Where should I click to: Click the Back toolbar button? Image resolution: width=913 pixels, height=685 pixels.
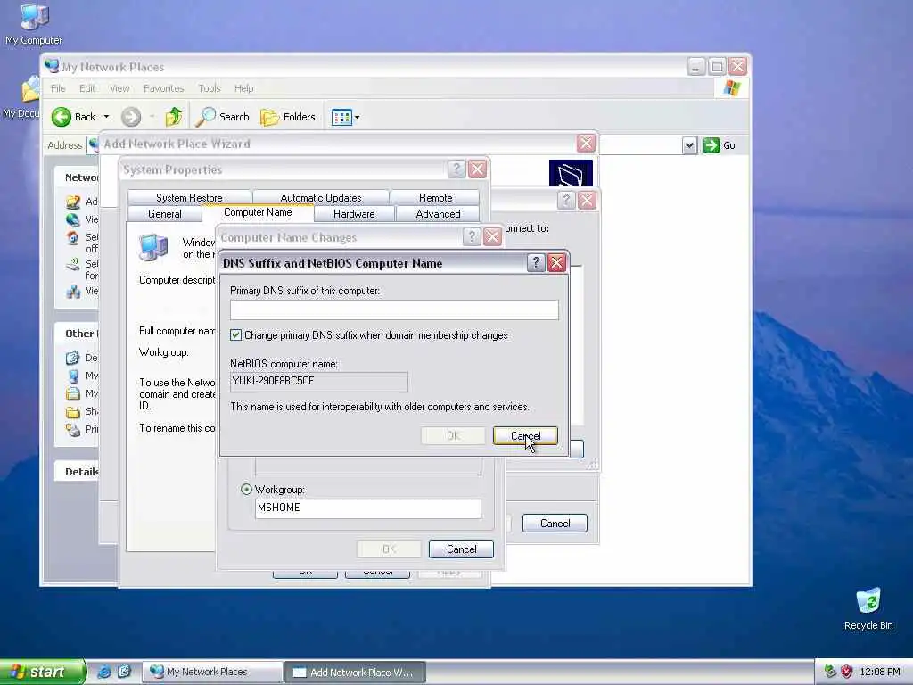(x=74, y=117)
